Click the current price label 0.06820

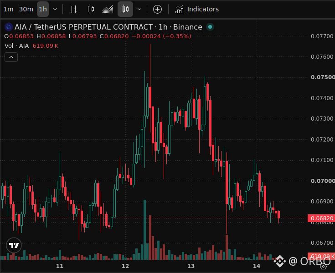pos(321,218)
